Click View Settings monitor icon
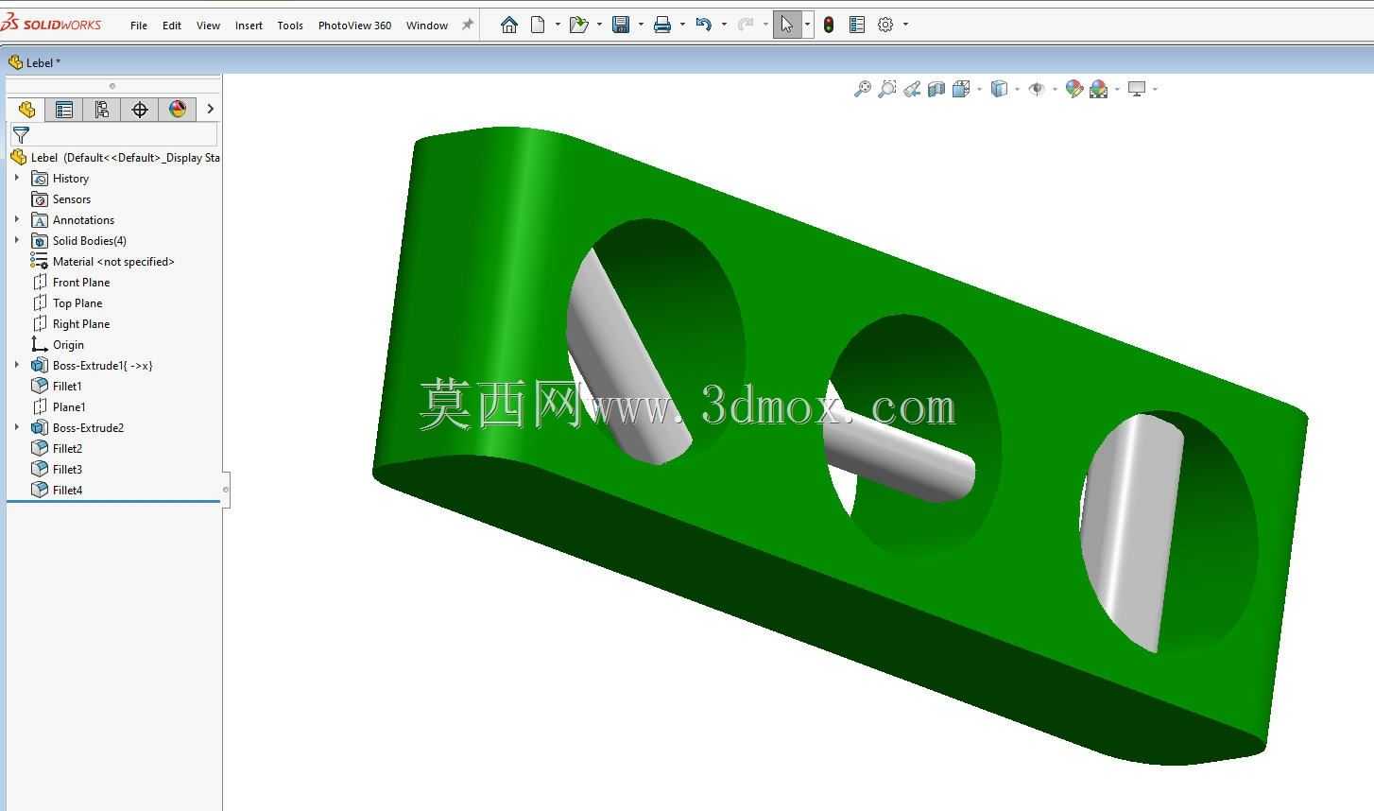This screenshot has height=811, width=1374. 1137,89
